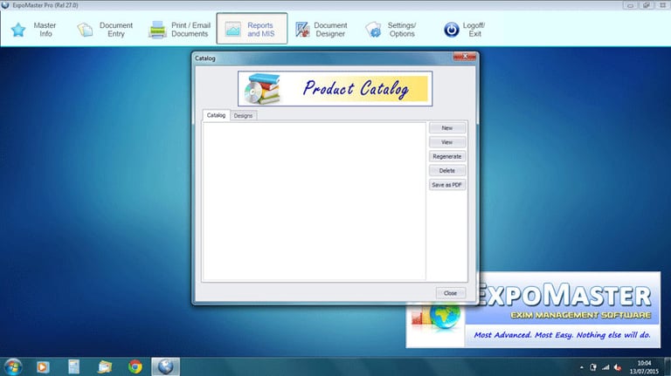Regenerate the selected catalog

(447, 156)
